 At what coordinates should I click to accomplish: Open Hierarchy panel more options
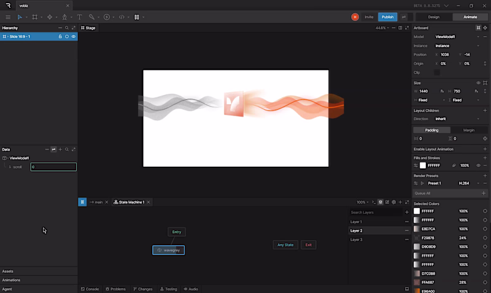tap(60, 28)
